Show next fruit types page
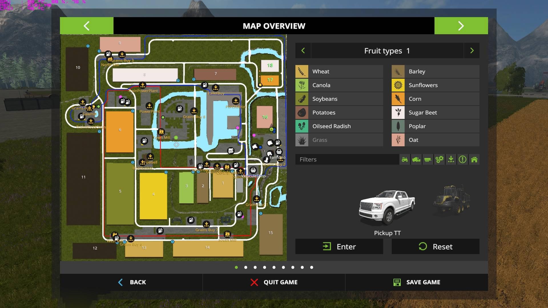 pos(472,51)
